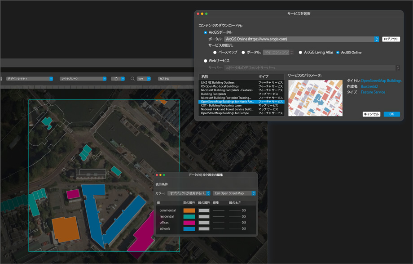Click the service preview map thumbnail
This screenshot has height=264, width=413.
pos(315,98)
